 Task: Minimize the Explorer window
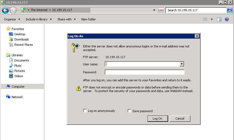tap(221, 2)
